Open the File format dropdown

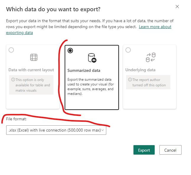(x=56, y=130)
